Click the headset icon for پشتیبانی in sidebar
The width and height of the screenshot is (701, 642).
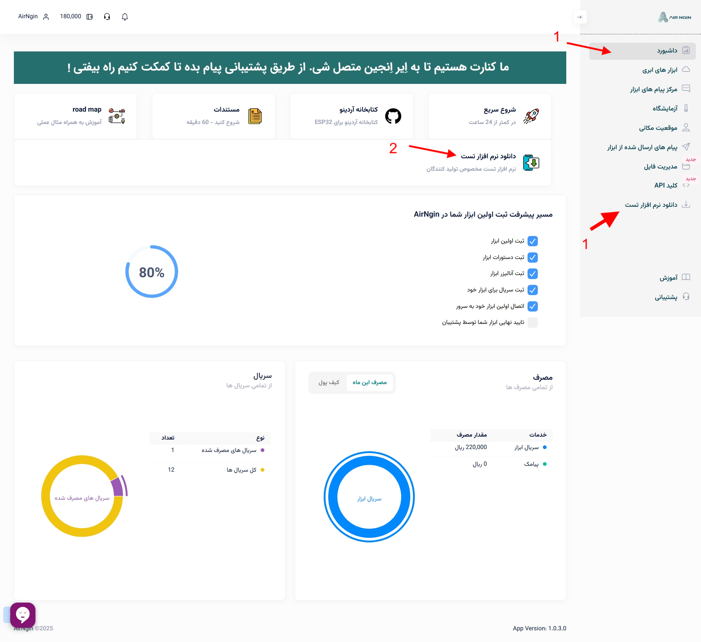pos(686,297)
